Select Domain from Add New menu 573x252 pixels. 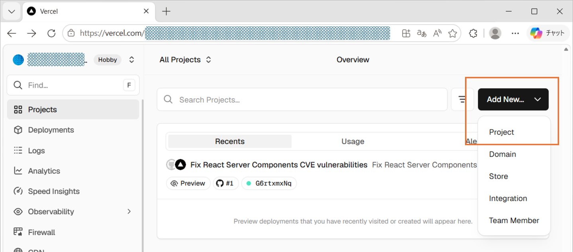(514, 154)
